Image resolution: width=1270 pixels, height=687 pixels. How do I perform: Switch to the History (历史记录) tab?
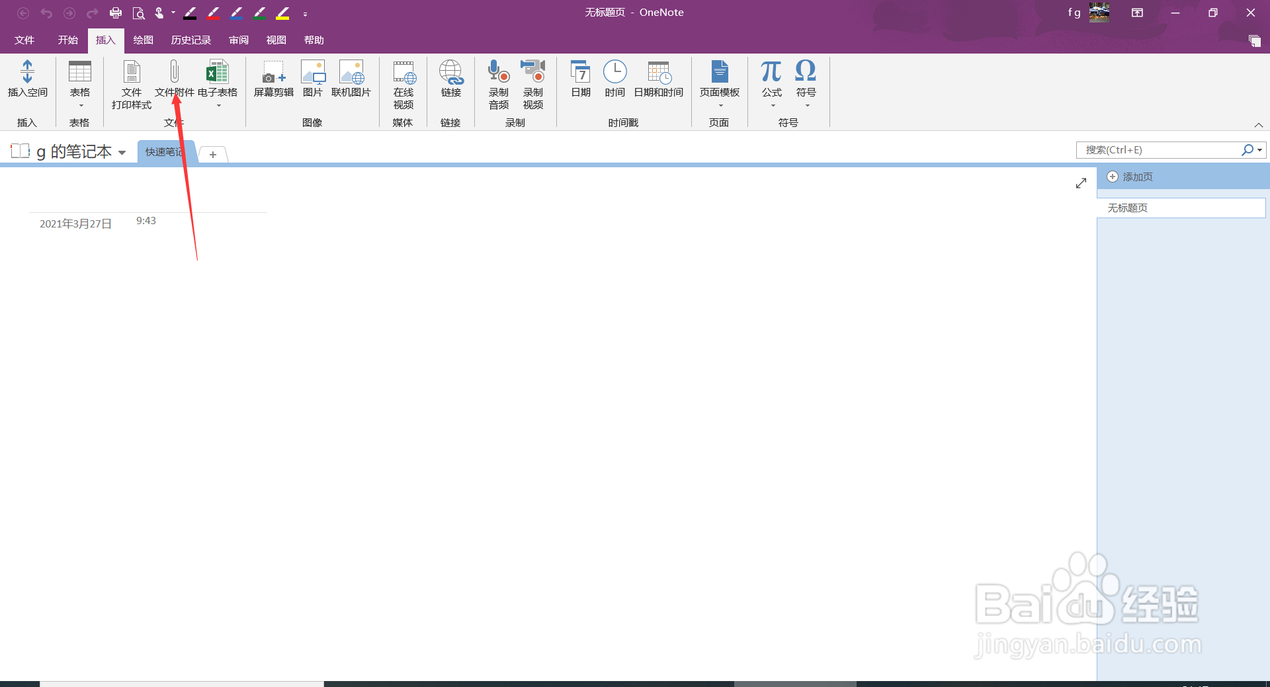coord(190,40)
